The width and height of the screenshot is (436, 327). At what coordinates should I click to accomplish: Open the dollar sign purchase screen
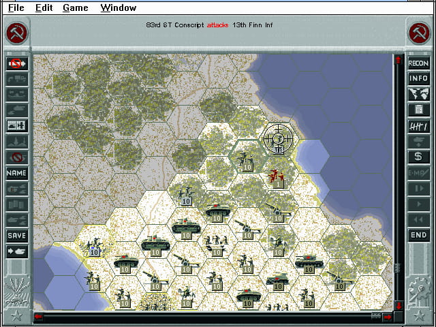coord(418,157)
